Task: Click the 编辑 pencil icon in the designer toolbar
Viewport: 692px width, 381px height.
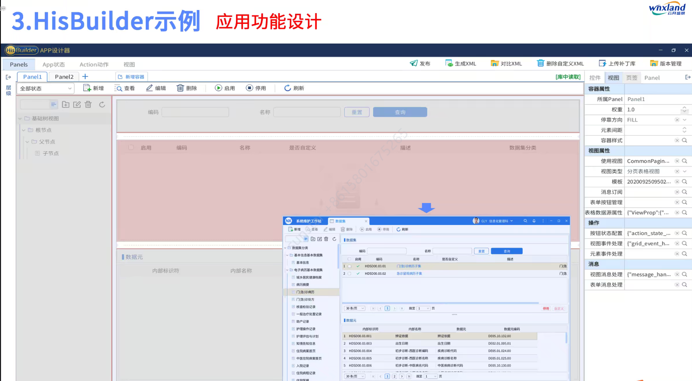Action: coord(150,88)
